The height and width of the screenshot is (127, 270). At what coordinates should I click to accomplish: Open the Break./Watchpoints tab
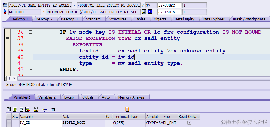click(249, 19)
